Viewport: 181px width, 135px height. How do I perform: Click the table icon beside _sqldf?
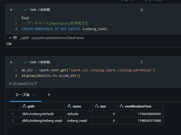tap(15, 38)
